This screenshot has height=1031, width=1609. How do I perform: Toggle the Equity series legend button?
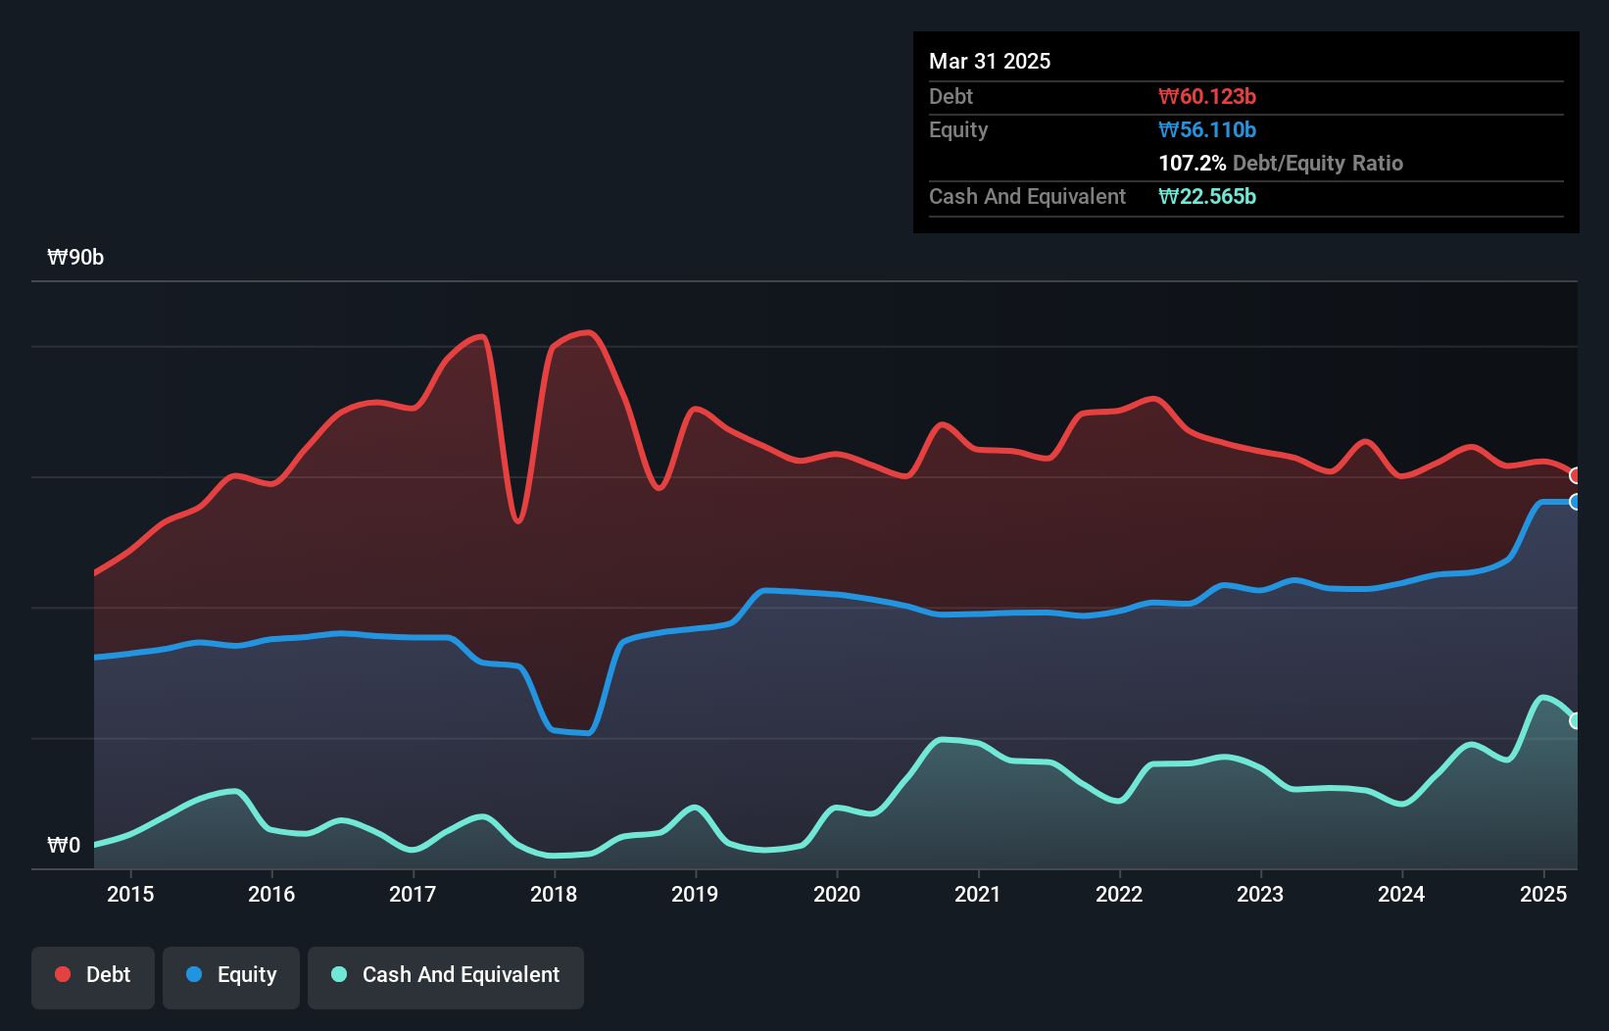click(x=231, y=977)
